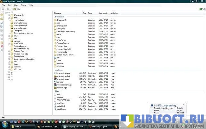Image resolution: width=206 pixels, height=129 pixels.
Task: Open the Tools menu
Action: point(23,5)
